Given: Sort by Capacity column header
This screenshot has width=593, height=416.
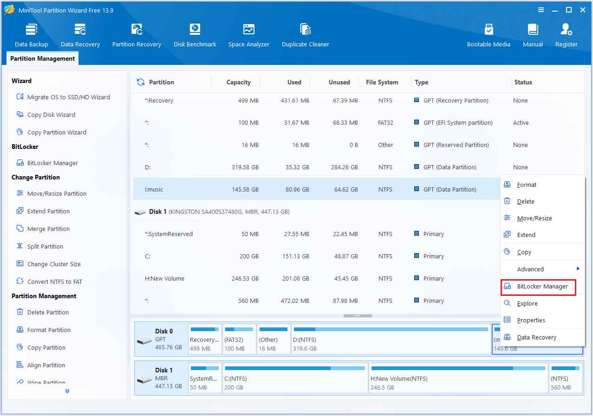Looking at the screenshot, I should (238, 82).
